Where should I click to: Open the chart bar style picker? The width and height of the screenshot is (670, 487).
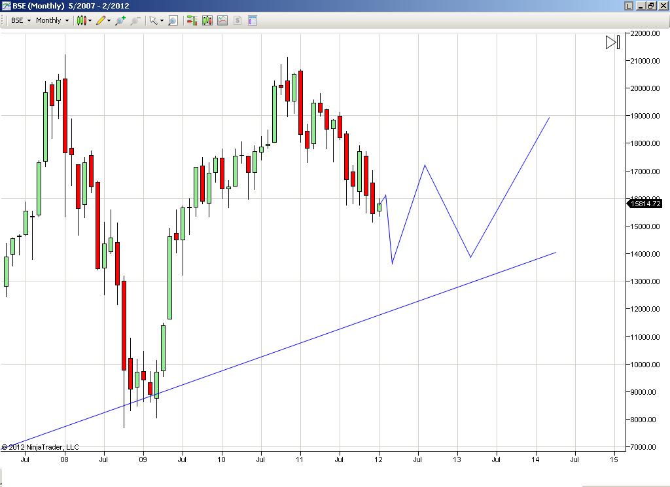(90, 20)
